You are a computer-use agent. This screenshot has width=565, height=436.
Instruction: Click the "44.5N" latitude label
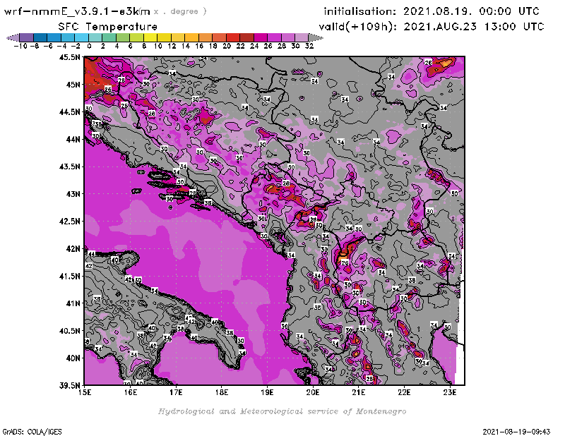(x=70, y=112)
